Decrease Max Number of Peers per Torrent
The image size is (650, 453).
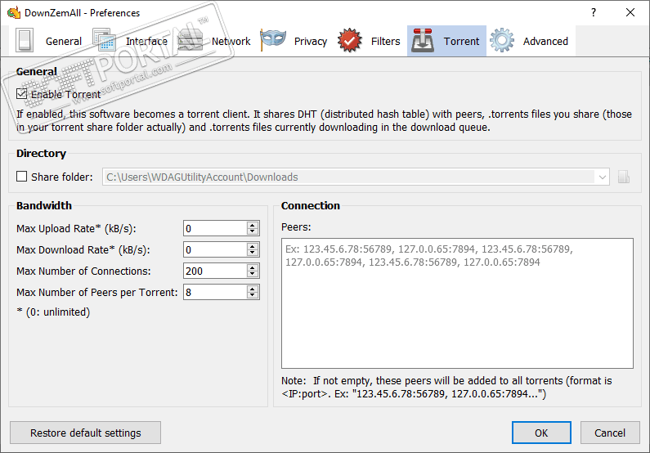click(252, 295)
